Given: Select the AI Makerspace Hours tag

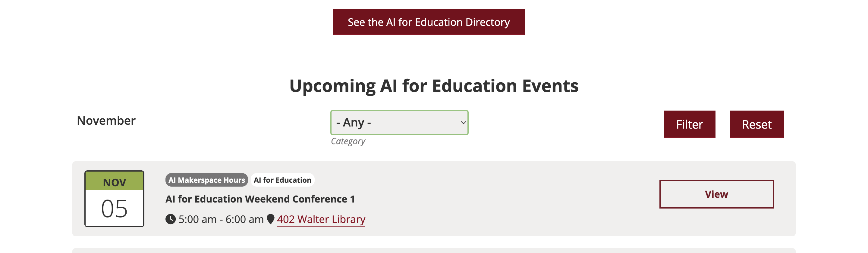Looking at the screenshot, I should pos(206,180).
